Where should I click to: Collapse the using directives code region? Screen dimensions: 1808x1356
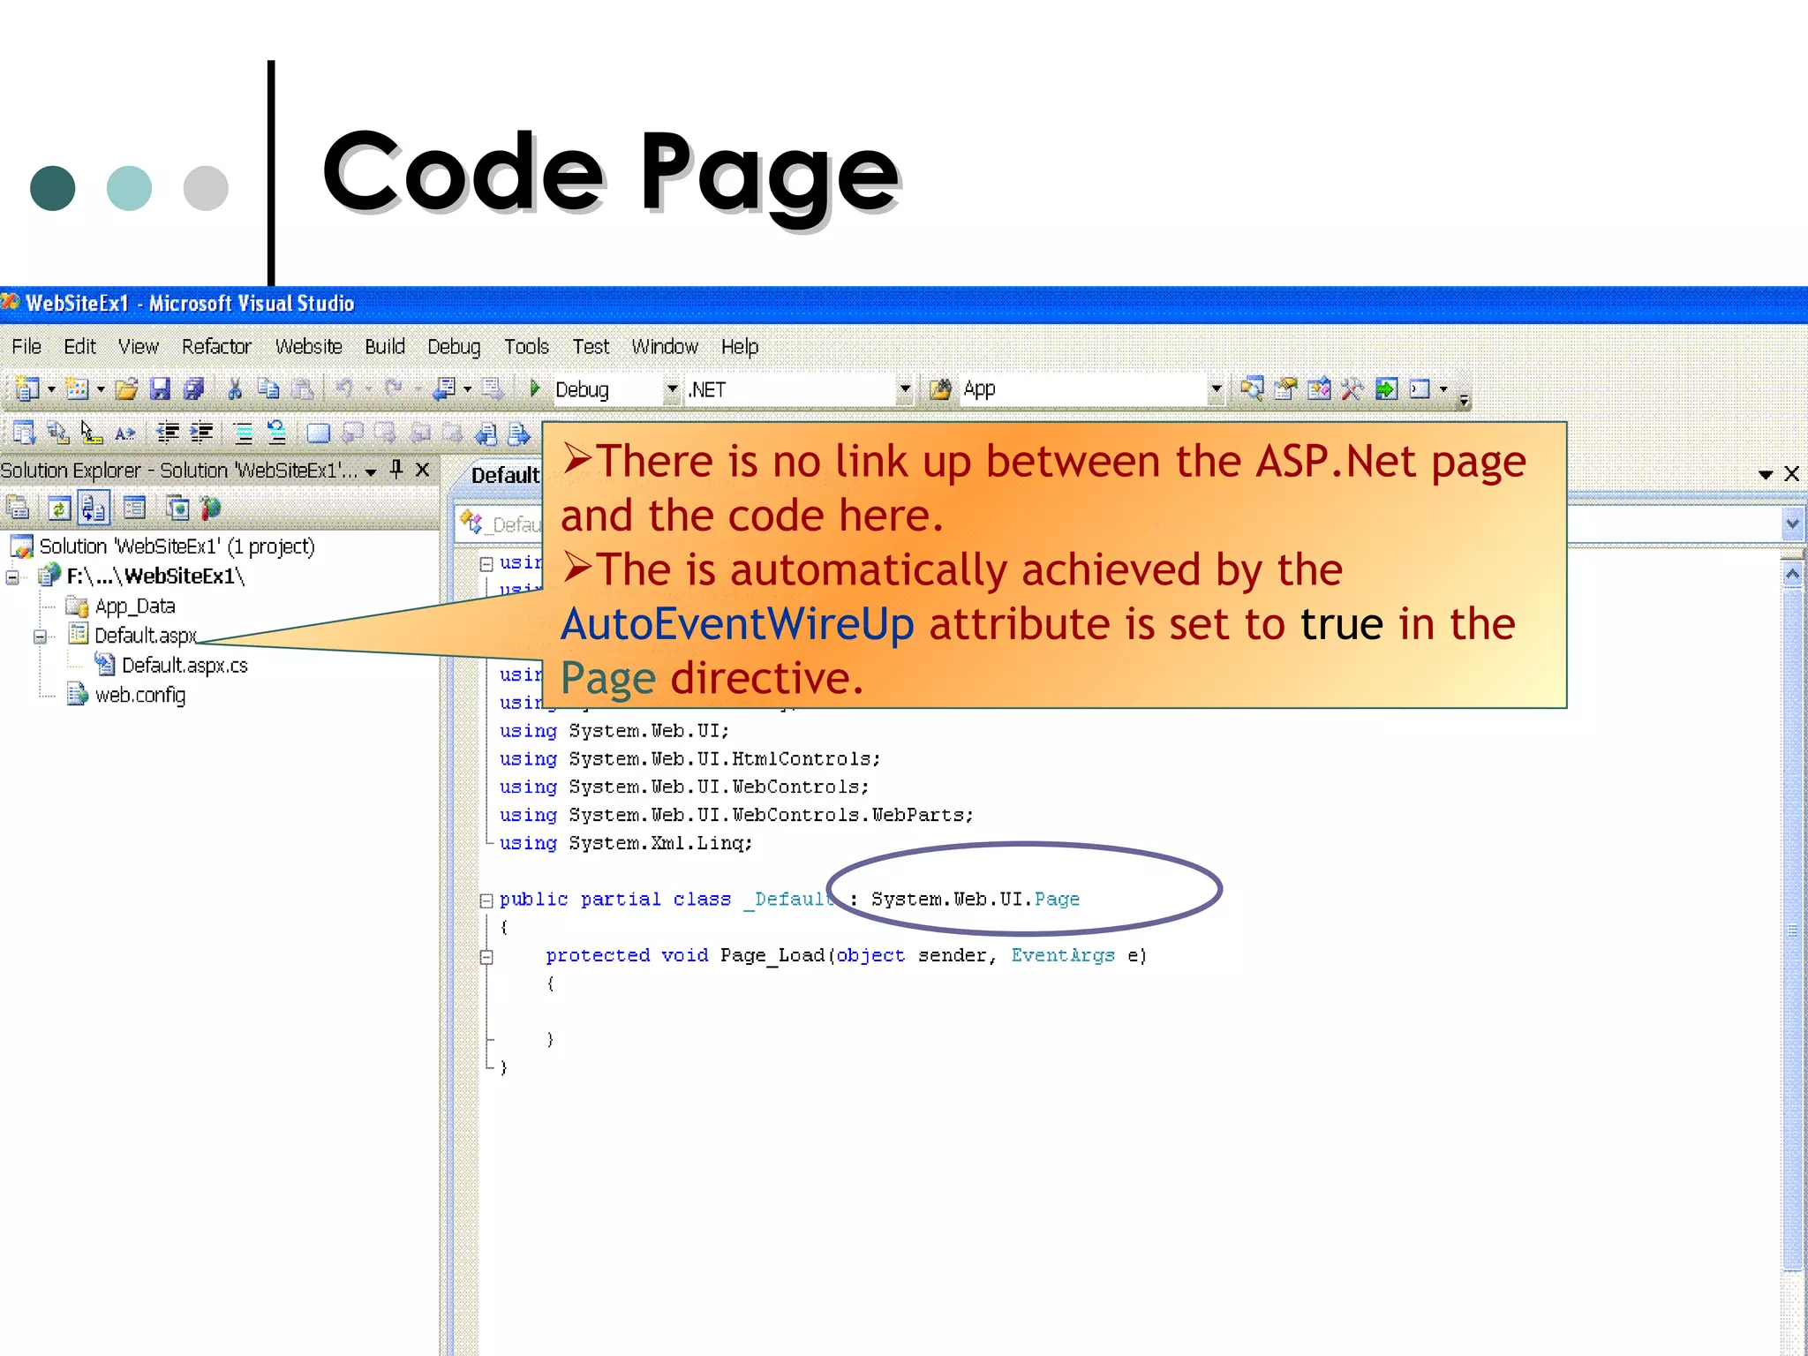[x=486, y=564]
